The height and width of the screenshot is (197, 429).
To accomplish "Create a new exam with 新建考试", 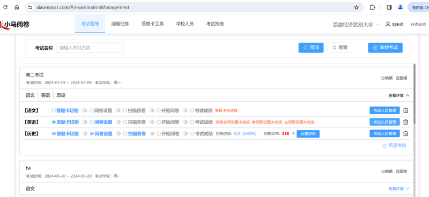I will click(x=385, y=48).
